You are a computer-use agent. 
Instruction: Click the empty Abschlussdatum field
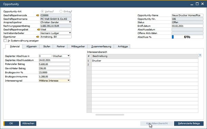point(187,30)
